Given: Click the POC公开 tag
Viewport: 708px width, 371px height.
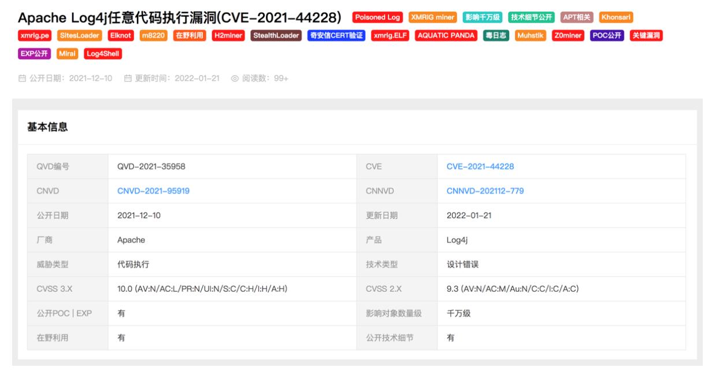Looking at the screenshot, I should (607, 36).
